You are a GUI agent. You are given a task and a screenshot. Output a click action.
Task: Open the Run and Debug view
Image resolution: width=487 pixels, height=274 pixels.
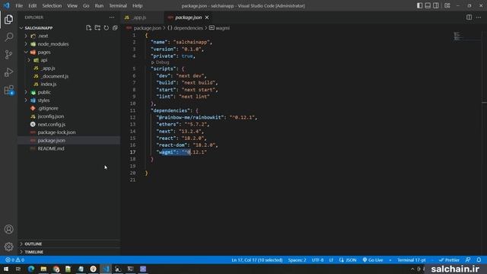tap(8, 72)
